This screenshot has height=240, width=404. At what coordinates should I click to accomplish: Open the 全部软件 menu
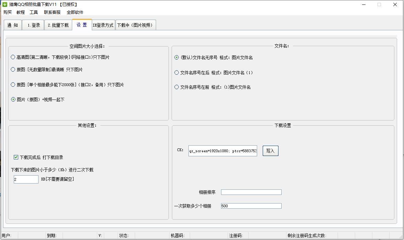coord(75,12)
